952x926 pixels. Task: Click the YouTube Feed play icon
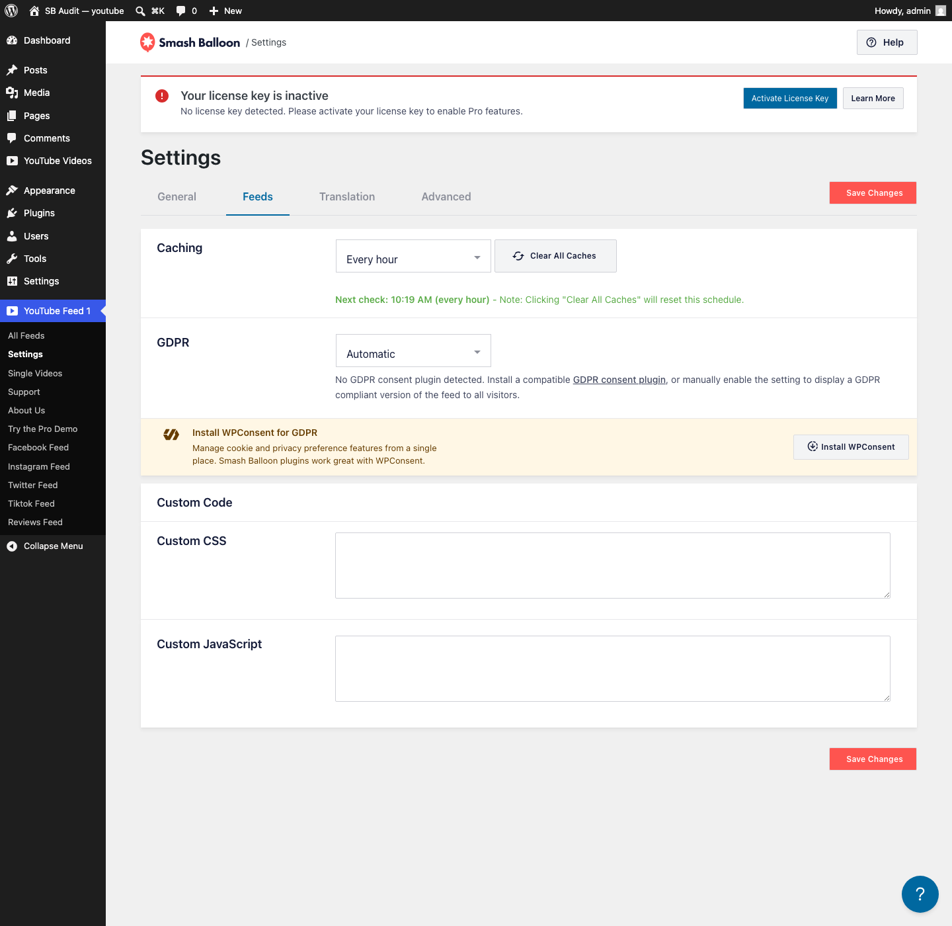click(12, 311)
